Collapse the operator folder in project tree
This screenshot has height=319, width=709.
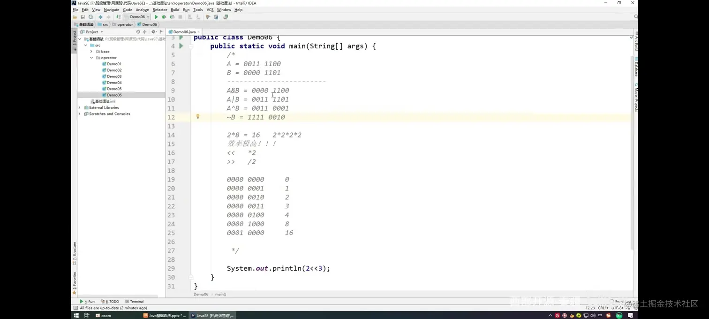point(92,58)
